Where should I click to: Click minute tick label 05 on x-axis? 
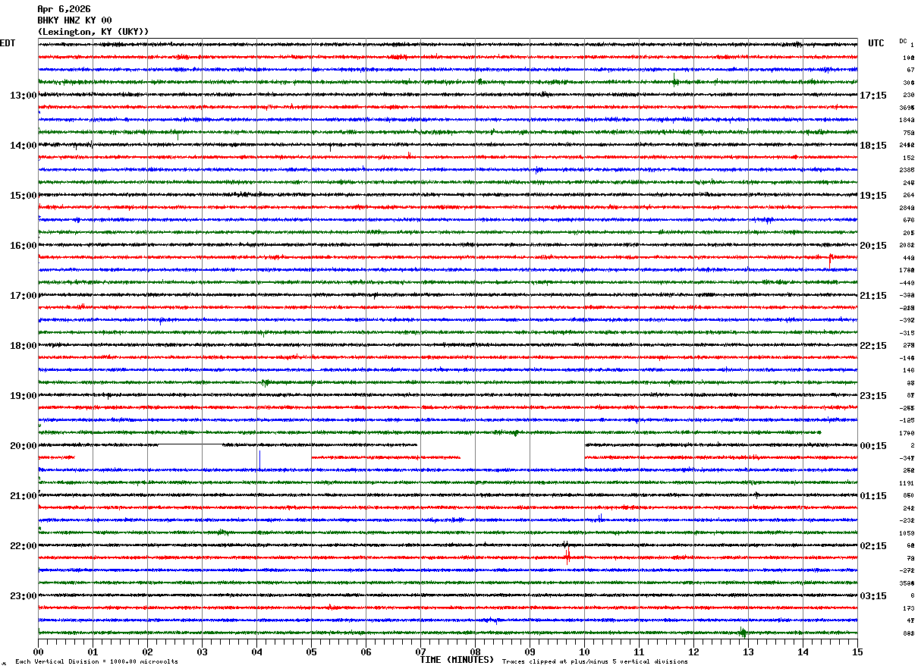pyautogui.click(x=311, y=652)
